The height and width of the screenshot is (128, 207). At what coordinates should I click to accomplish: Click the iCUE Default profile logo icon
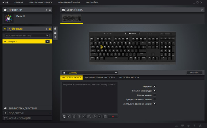click(8, 18)
